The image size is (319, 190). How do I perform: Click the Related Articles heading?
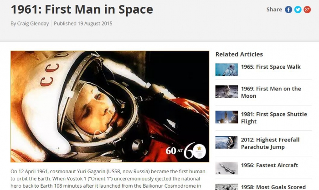(239, 55)
